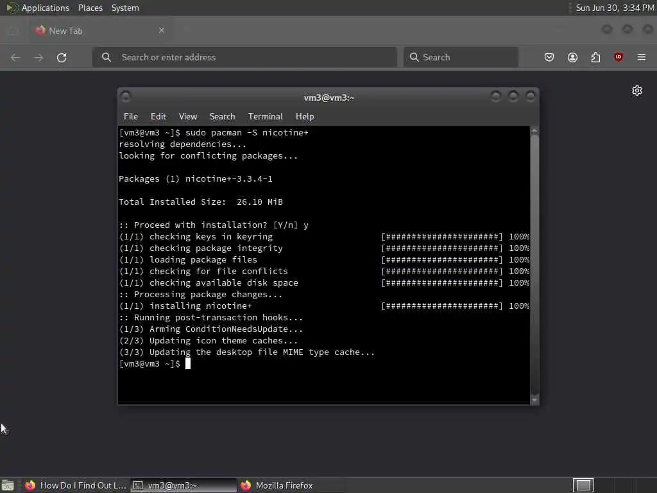The image size is (657, 493).
Task: Click show desktop icon in bottom panel
Action: pyautogui.click(x=8, y=485)
